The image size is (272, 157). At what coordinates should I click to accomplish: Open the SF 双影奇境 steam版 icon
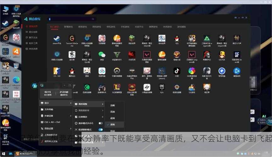pos(237,55)
